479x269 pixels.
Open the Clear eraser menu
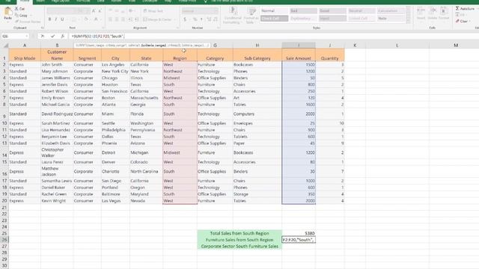coord(463,21)
